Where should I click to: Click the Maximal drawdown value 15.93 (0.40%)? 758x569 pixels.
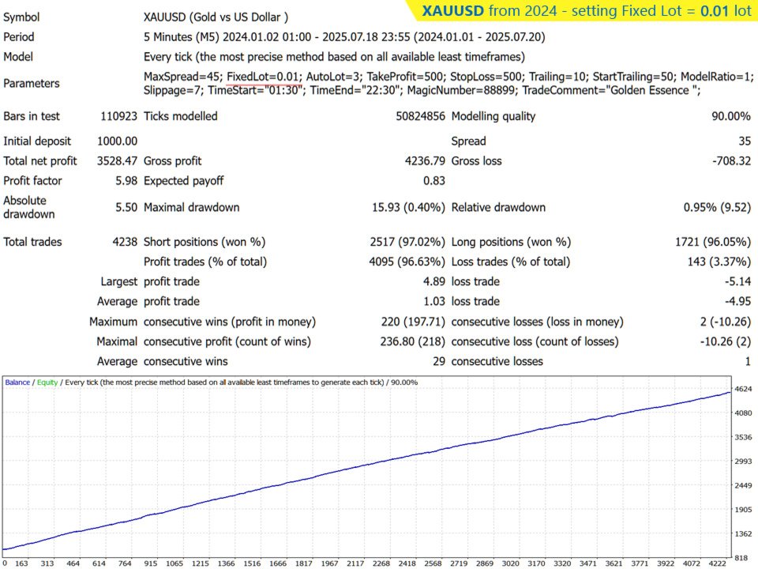pos(408,208)
